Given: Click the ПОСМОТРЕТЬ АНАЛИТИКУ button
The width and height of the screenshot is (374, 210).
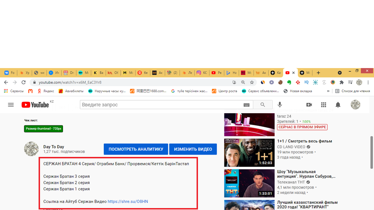Looking at the screenshot, I should pyautogui.click(x=136, y=149).
